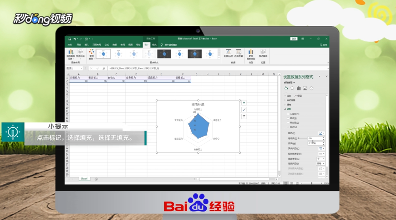This screenshot has height=220, width=396.
Task: Click the lightbulb tell-me search icon
Action: [x=162, y=45]
